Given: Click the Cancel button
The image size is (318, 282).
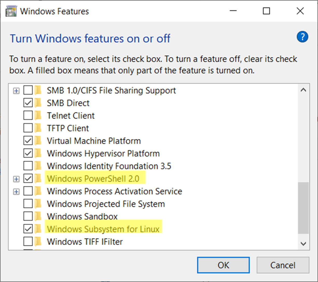Looking at the screenshot, I should (x=283, y=265).
